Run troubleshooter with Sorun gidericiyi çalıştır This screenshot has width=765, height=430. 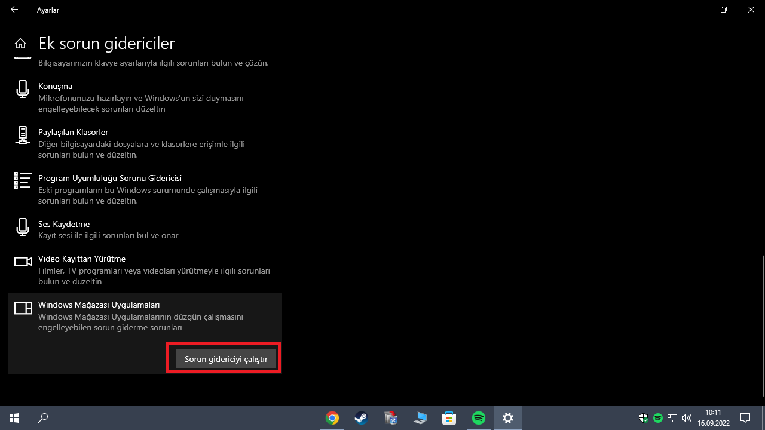tap(226, 359)
